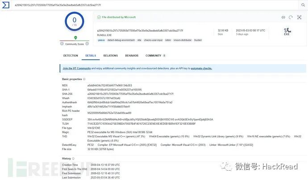Click the Last Submission date
308x180 pixels.
coord(105,178)
